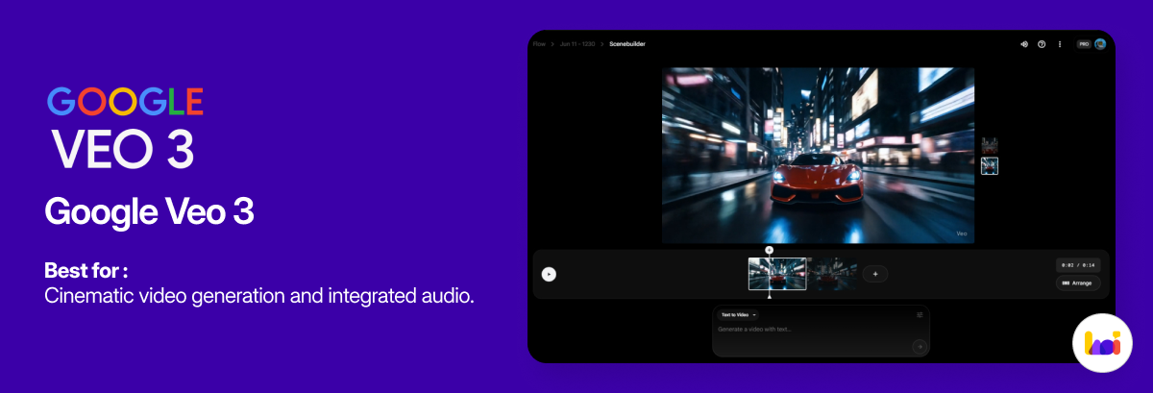Image resolution: width=1153 pixels, height=393 pixels.
Task: Open the Jun 11 - 12:30 breadcrumb project
Action: (x=577, y=44)
